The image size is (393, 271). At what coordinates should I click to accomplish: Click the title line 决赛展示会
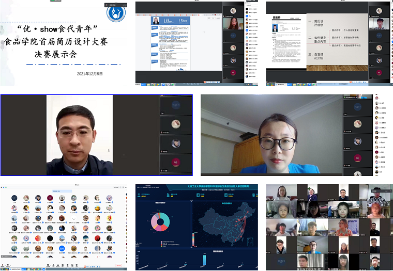(56, 54)
